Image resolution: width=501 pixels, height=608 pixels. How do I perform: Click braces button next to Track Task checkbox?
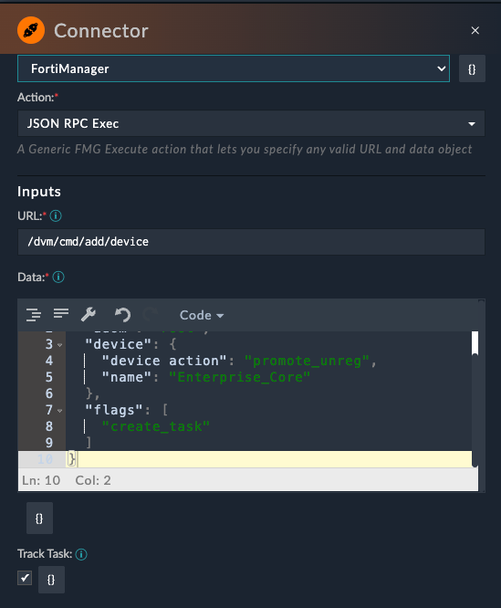[51, 580]
